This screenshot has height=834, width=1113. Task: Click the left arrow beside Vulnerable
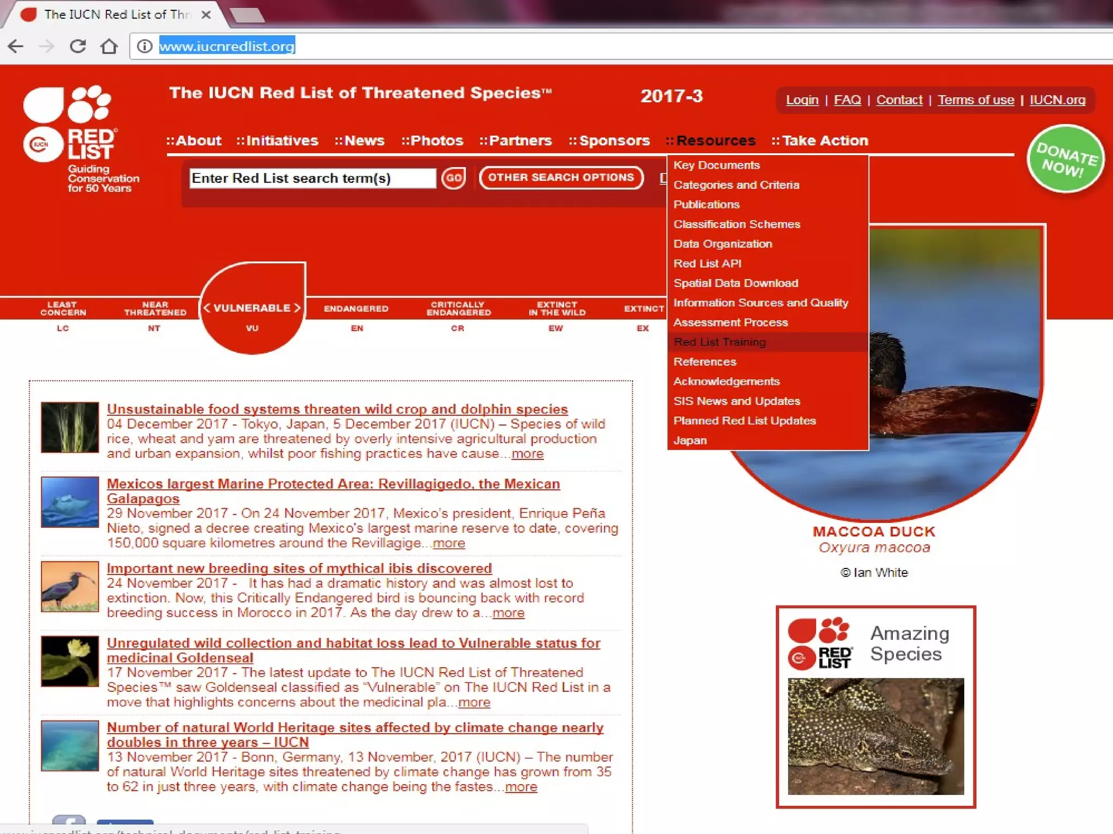point(207,308)
